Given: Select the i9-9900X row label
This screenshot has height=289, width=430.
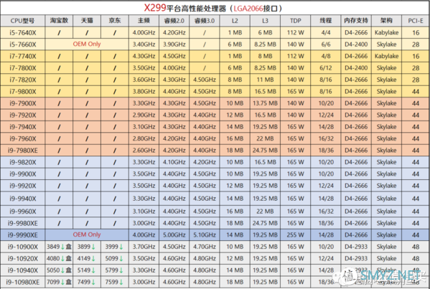Looking at the screenshot, I should pyautogui.click(x=23, y=174).
